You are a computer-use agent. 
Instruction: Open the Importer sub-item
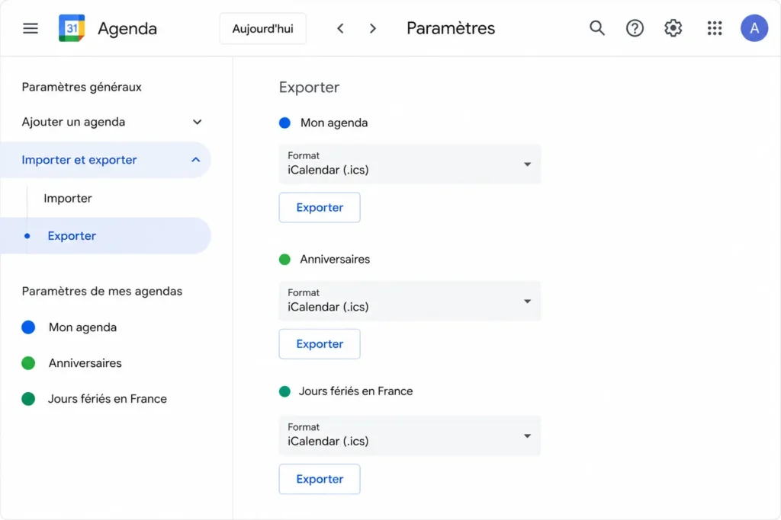(68, 199)
